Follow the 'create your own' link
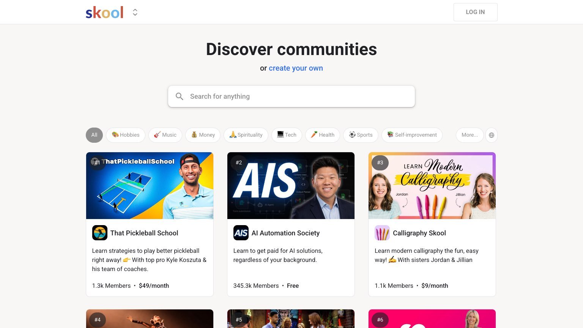 coord(296,68)
